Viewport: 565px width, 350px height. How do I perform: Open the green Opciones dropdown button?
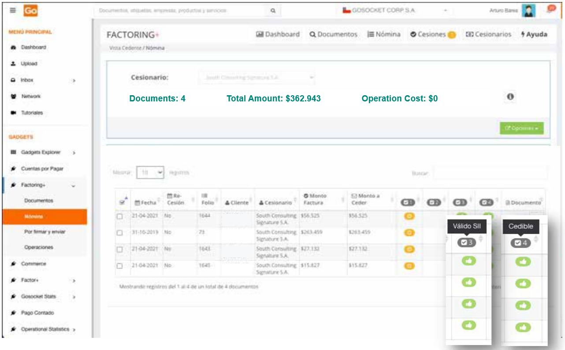point(521,128)
